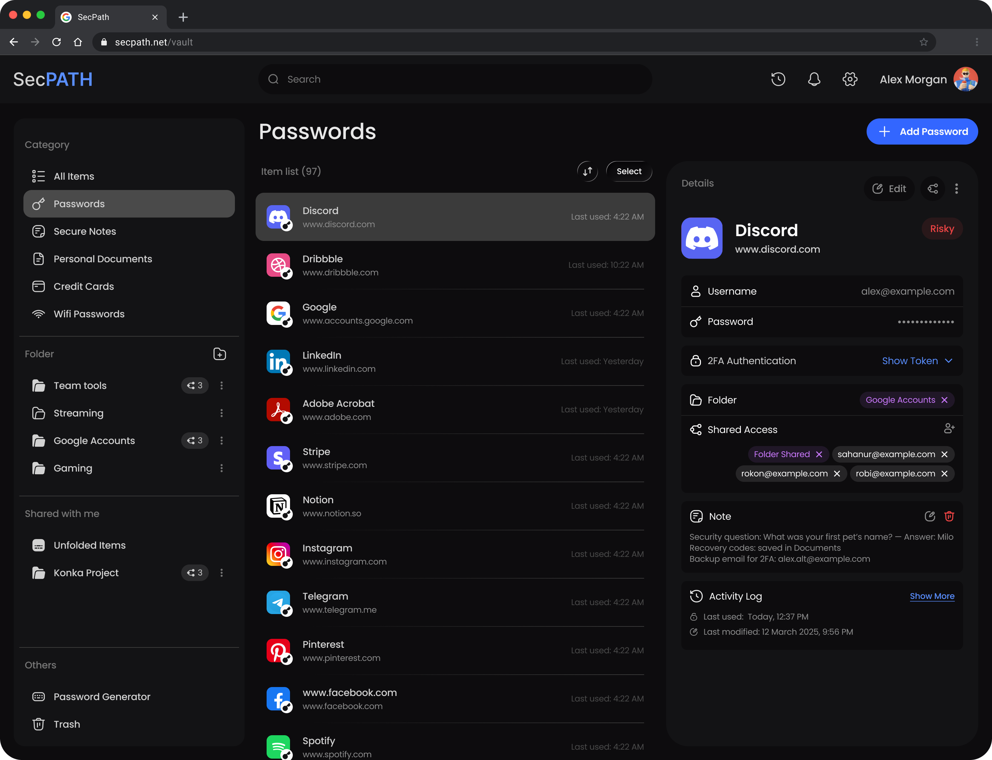992x760 pixels.
Task: Open Trash in sidebar
Action: coord(129,724)
